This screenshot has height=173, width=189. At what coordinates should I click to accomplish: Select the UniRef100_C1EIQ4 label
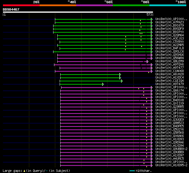tap(170, 81)
